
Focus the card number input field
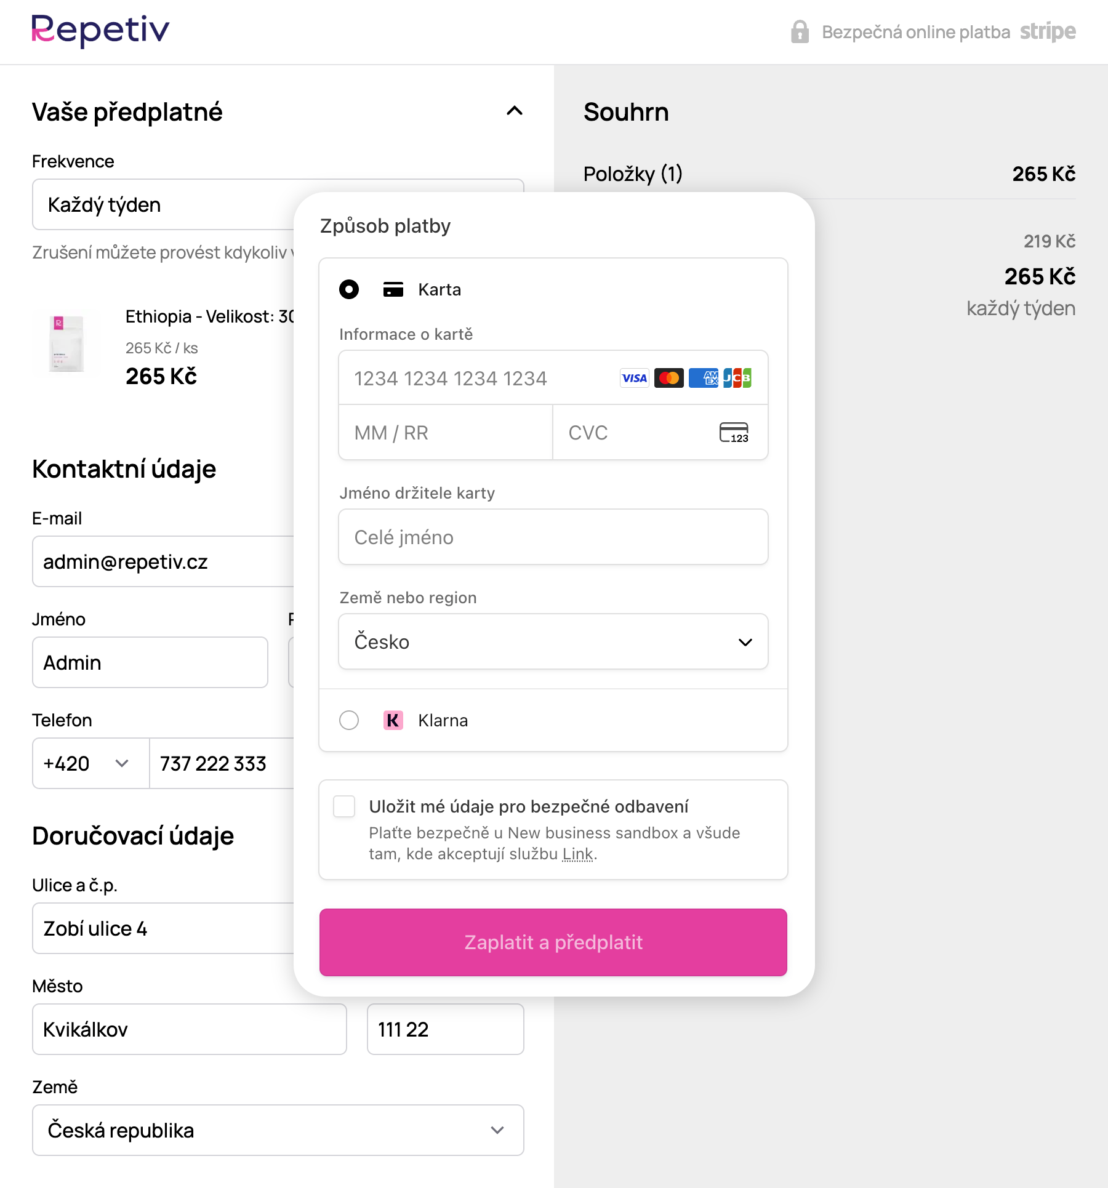pos(480,378)
